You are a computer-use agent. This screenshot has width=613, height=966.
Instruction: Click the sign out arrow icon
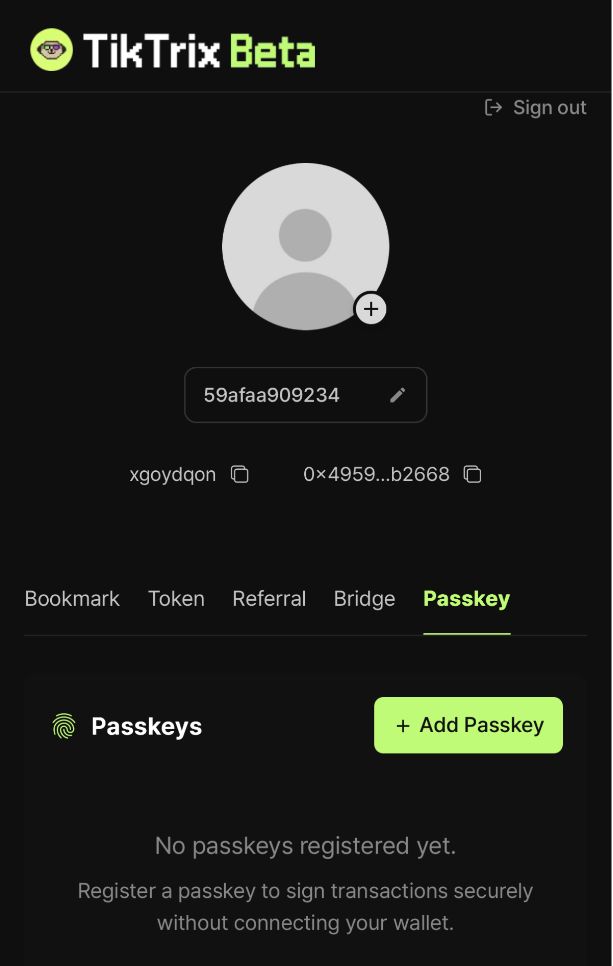pos(493,107)
